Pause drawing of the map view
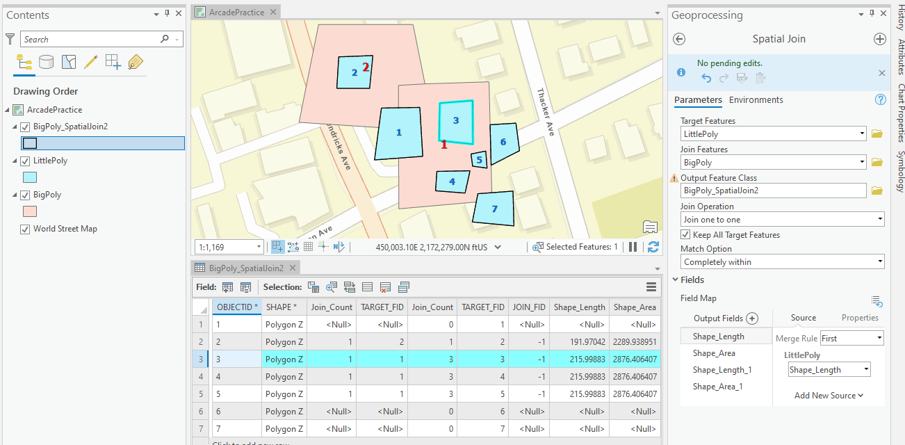Viewport: 905px width, 445px height. click(633, 246)
